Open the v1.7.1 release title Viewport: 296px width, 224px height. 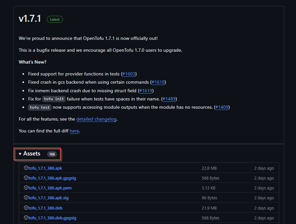pos(30,19)
